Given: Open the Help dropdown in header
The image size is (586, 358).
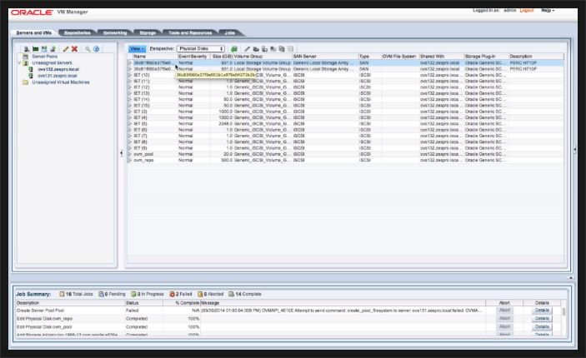Looking at the screenshot, I should [x=548, y=11].
